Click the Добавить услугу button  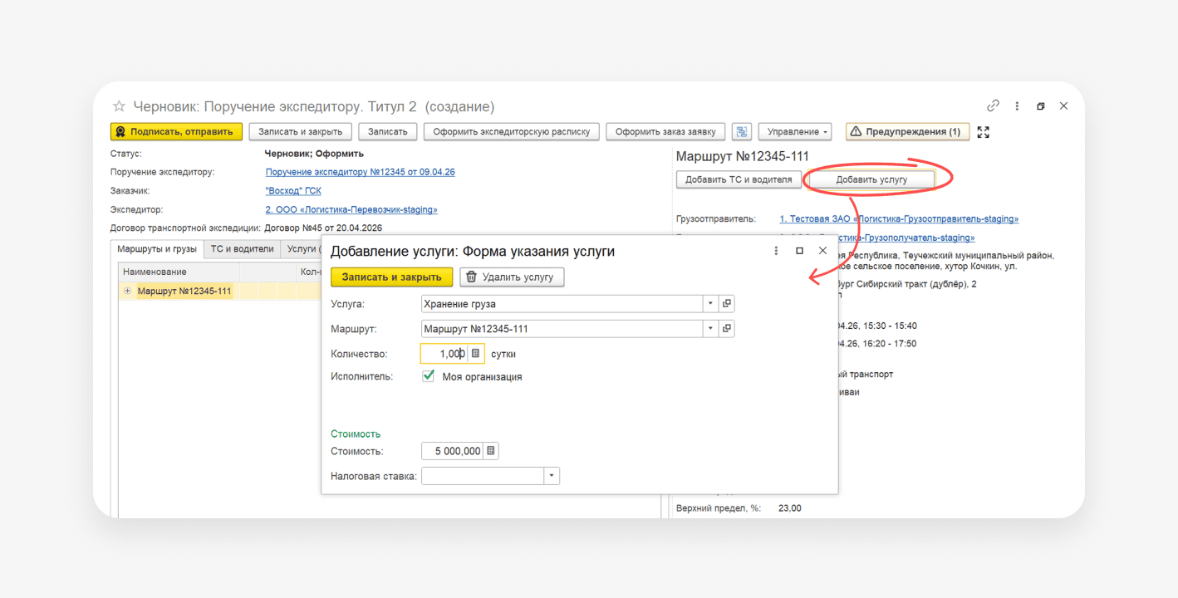coord(871,179)
